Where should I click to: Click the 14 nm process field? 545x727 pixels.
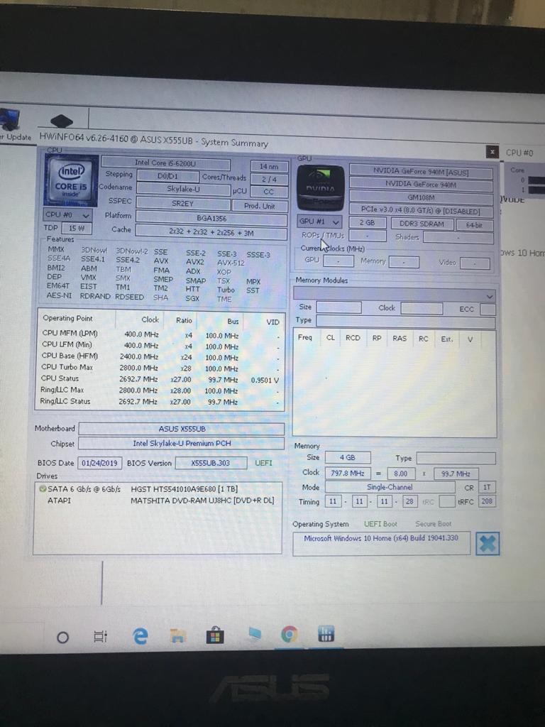point(269,166)
